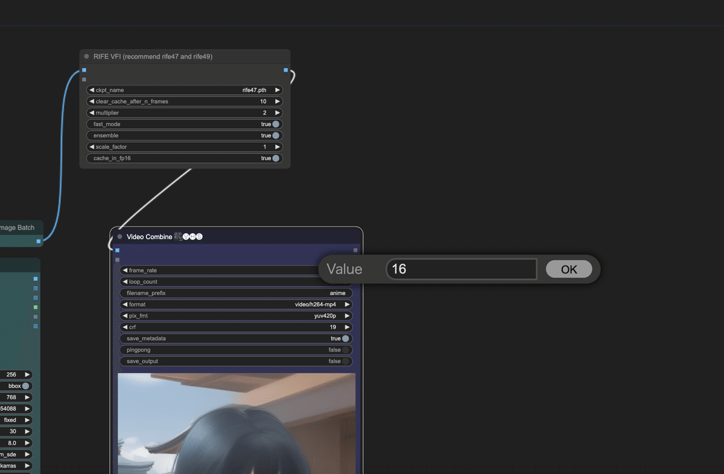Collapse Video Combine node via its title dot
Screen dimensions: 724x474
click(119, 237)
